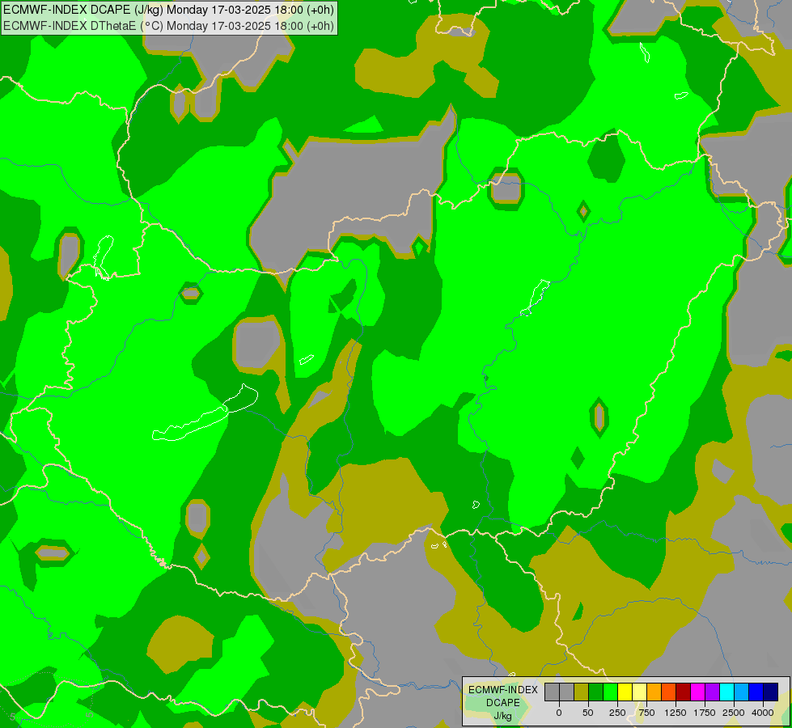Choose the red-orange legend swatch
This screenshot has height=728, width=792.
tap(669, 692)
